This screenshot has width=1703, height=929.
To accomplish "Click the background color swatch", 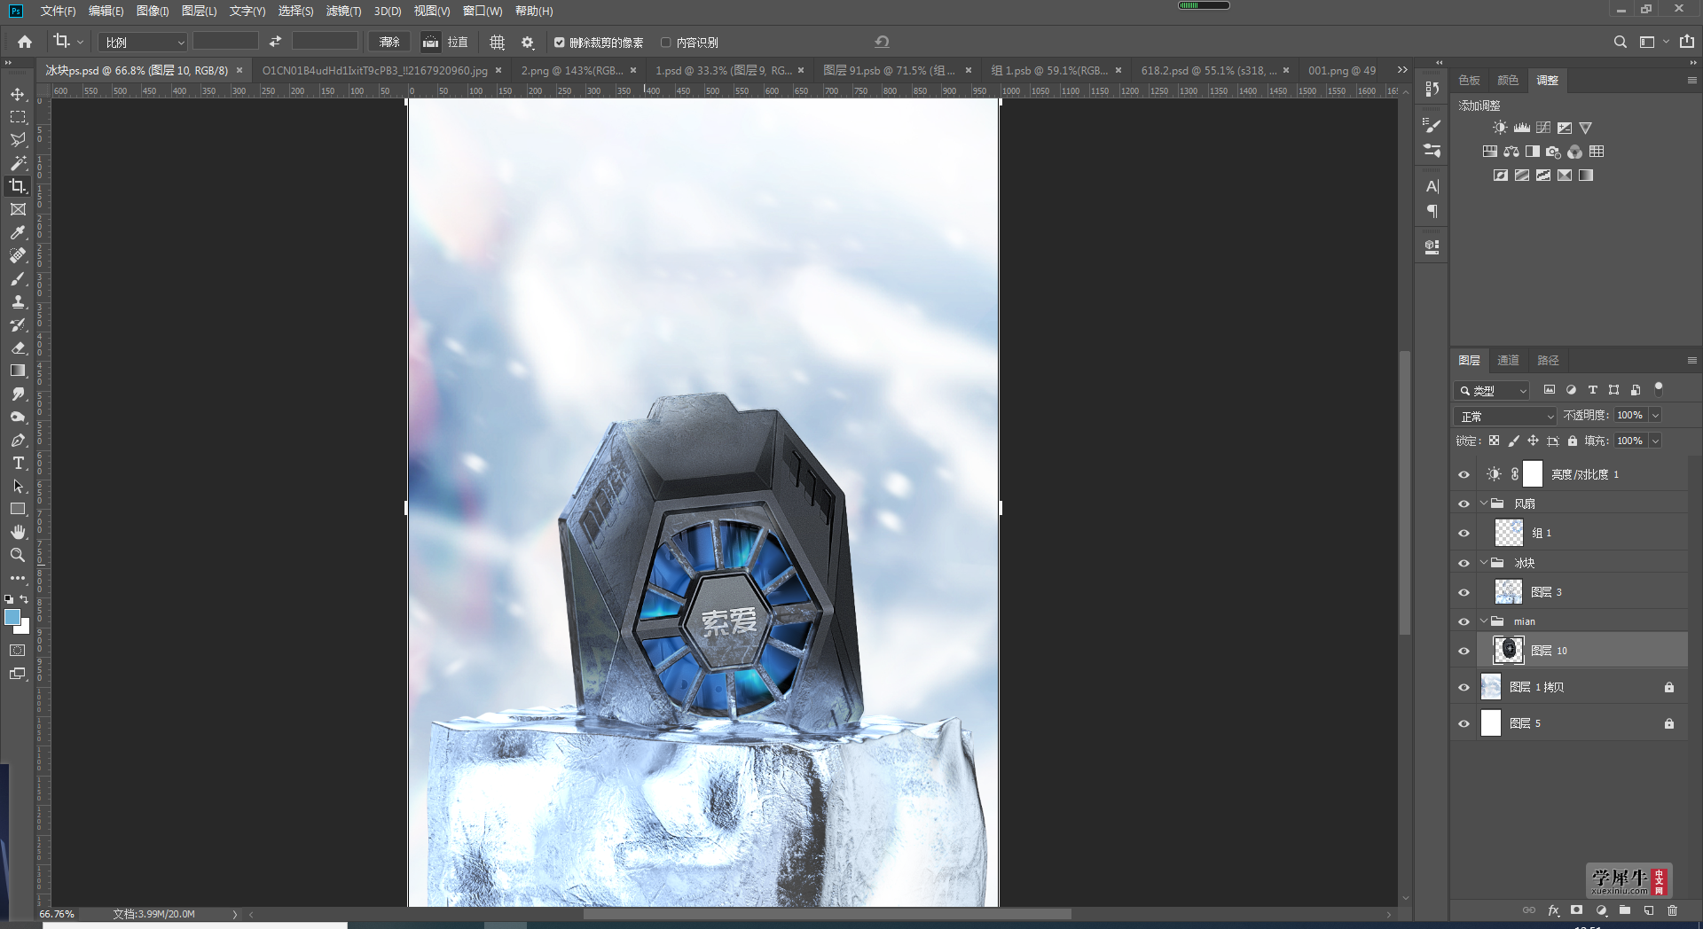I will tap(25, 628).
